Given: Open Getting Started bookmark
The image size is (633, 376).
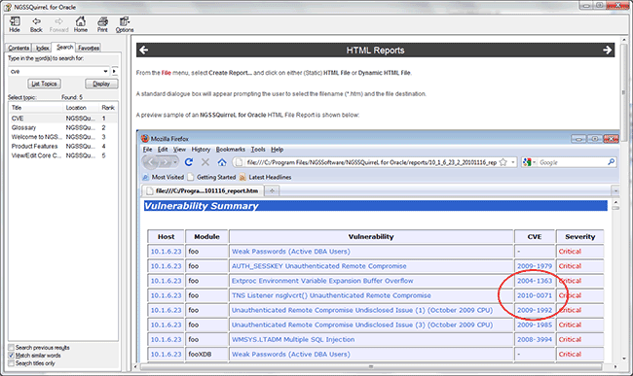Looking at the screenshot, I should [x=211, y=177].
